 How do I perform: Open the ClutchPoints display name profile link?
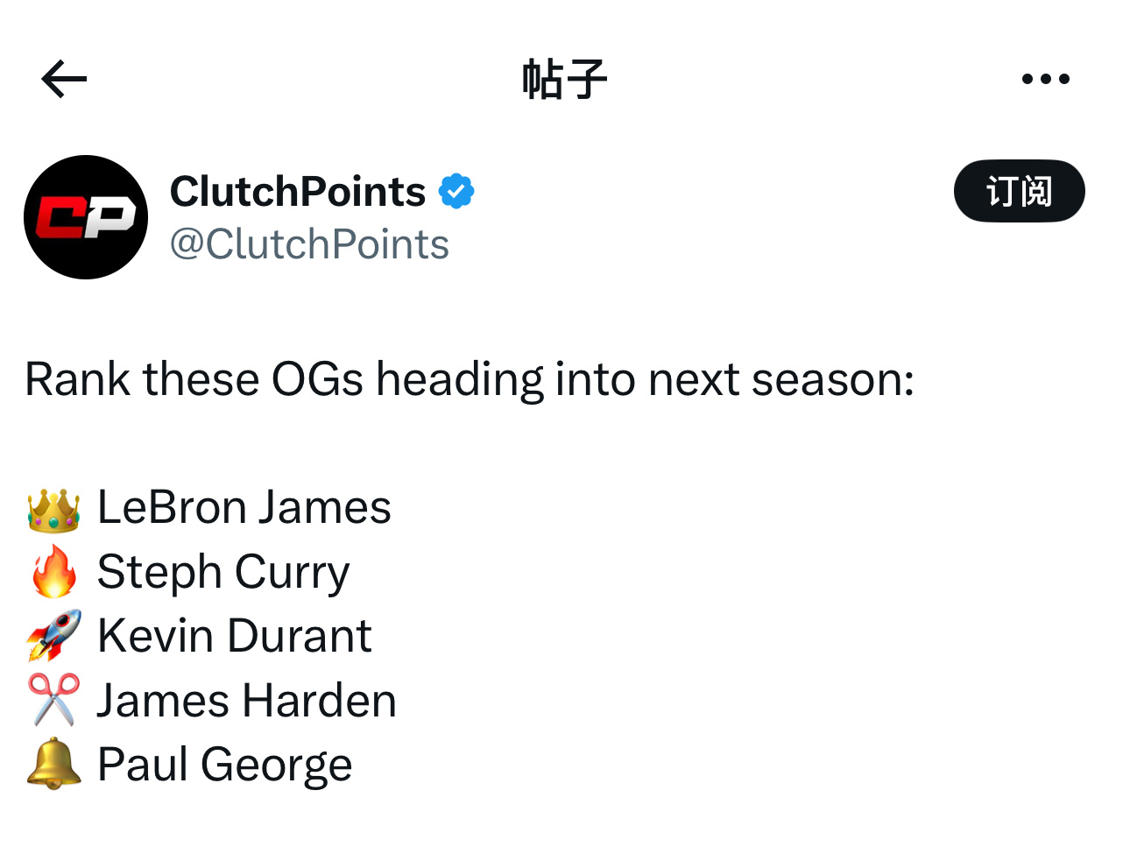point(297,191)
